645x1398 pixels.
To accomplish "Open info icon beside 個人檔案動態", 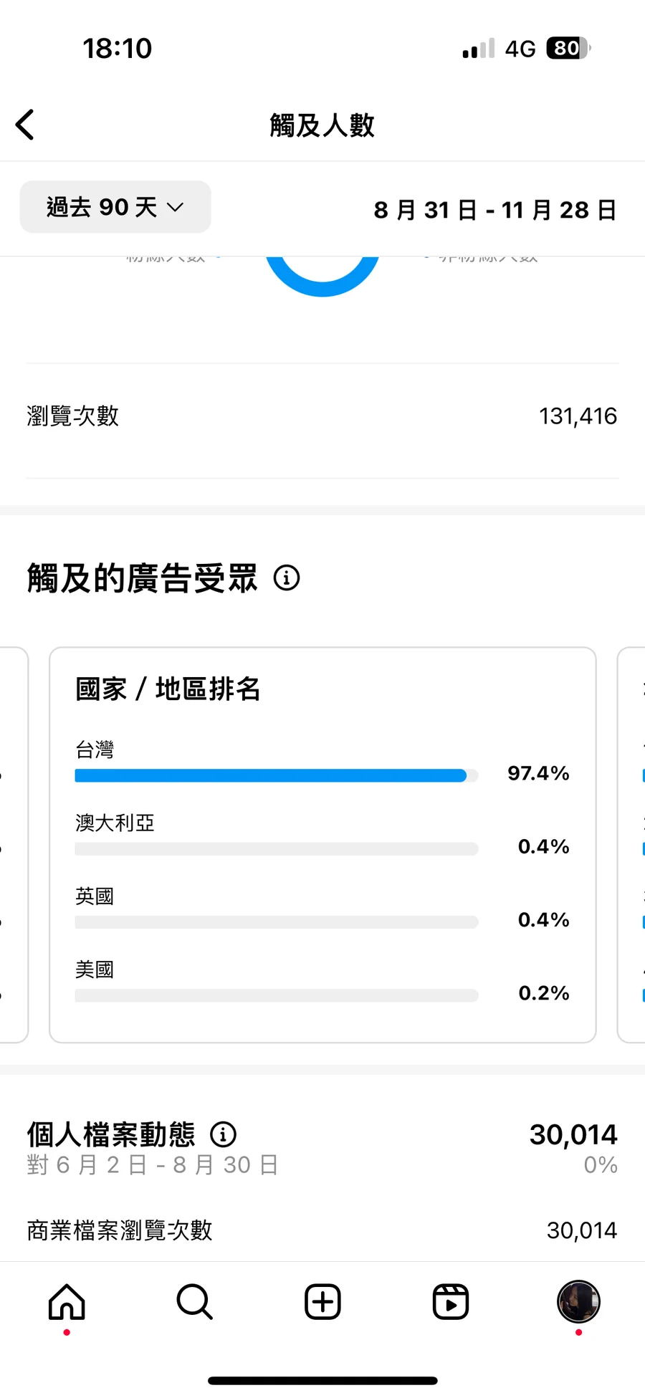I will pyautogui.click(x=223, y=1134).
